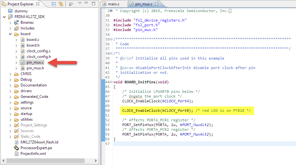Expand the Binaries node
Image resolution: width=296 pixels, height=165 pixels.
click(10, 22)
